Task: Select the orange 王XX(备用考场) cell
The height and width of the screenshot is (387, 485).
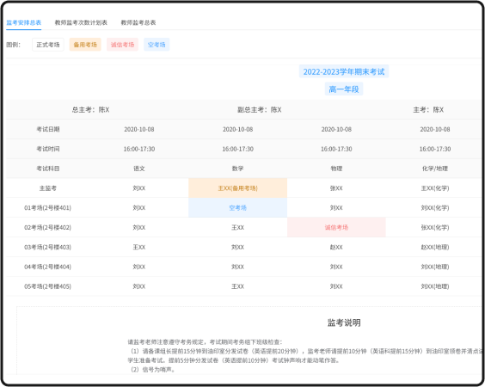Action: click(237, 188)
